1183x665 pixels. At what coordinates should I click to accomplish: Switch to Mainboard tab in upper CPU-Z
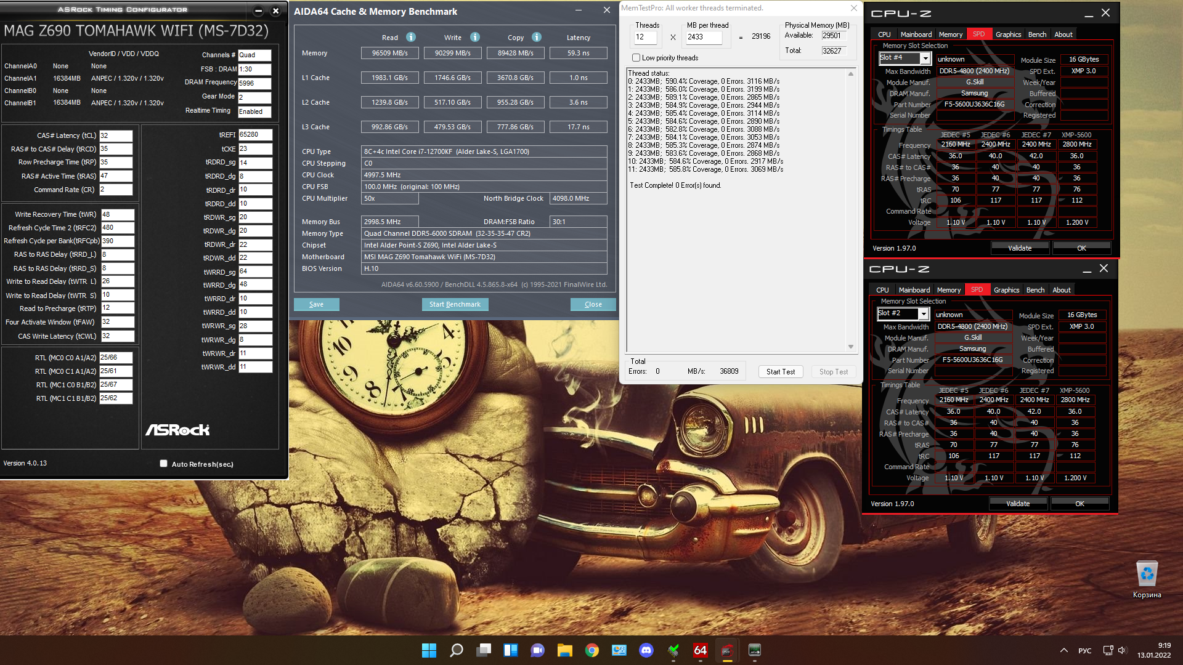(x=916, y=34)
